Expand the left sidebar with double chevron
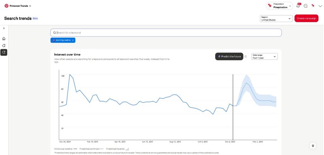The width and height of the screenshot is (324, 155). pyautogui.click(x=4, y=28)
